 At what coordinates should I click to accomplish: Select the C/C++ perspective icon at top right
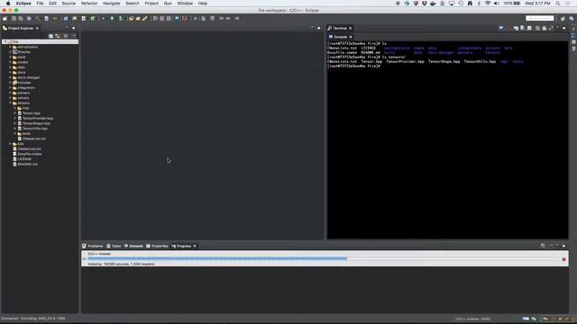coord(572,18)
